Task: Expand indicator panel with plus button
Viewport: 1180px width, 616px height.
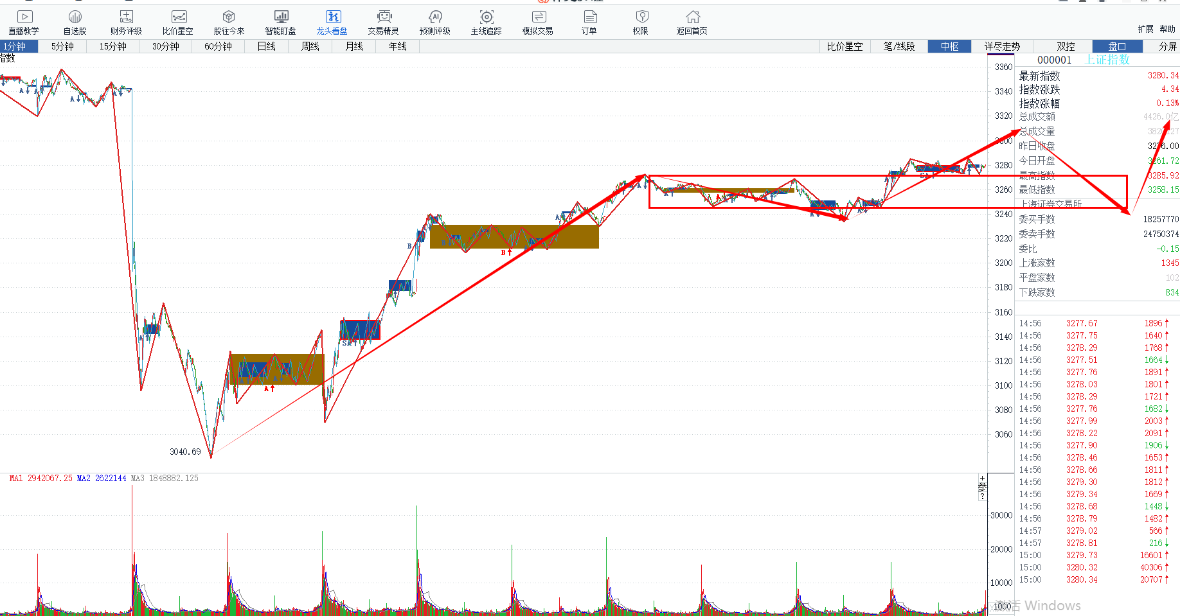Action: pos(982,479)
